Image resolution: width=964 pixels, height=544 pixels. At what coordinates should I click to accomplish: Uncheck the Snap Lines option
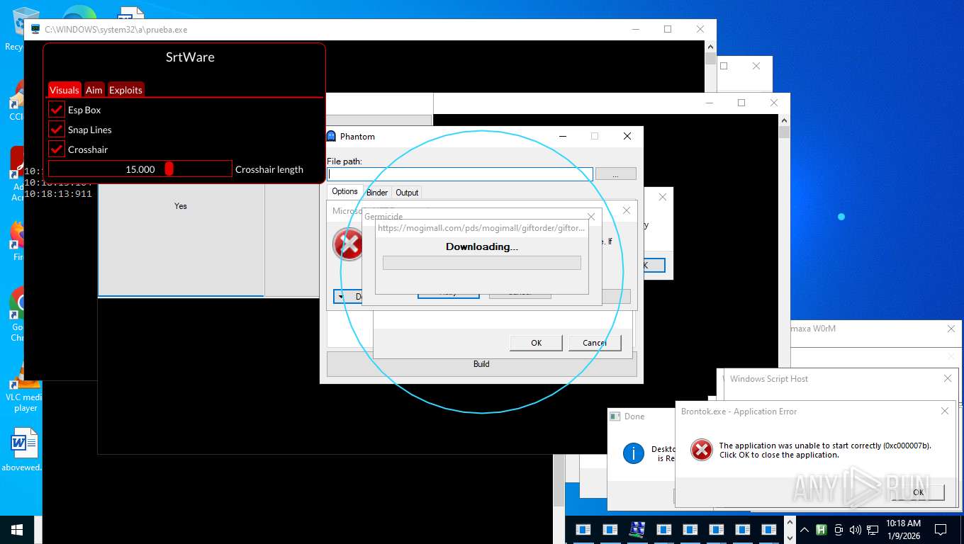coord(57,130)
